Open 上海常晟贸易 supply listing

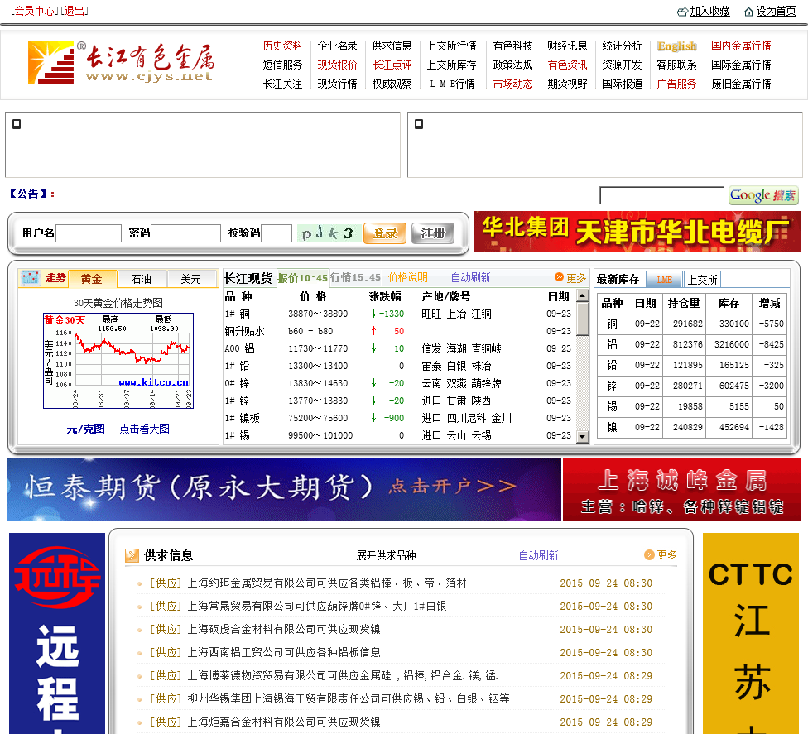tap(317, 607)
